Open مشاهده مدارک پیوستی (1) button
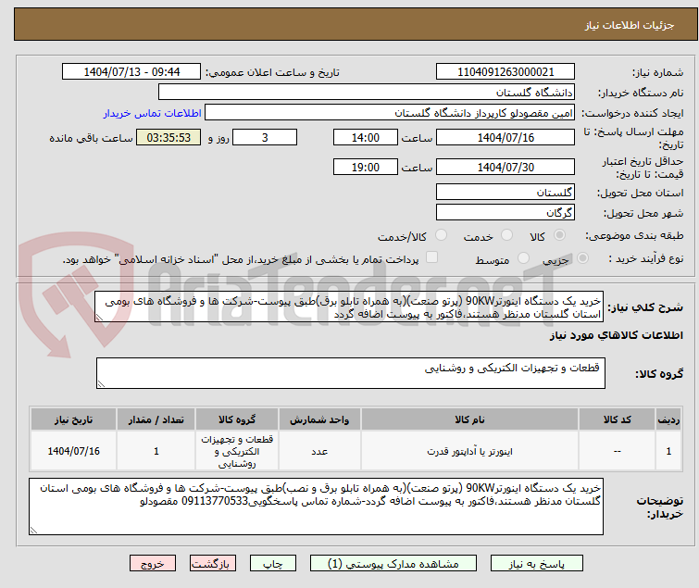Viewport: 699px width, 588px height. [x=393, y=564]
